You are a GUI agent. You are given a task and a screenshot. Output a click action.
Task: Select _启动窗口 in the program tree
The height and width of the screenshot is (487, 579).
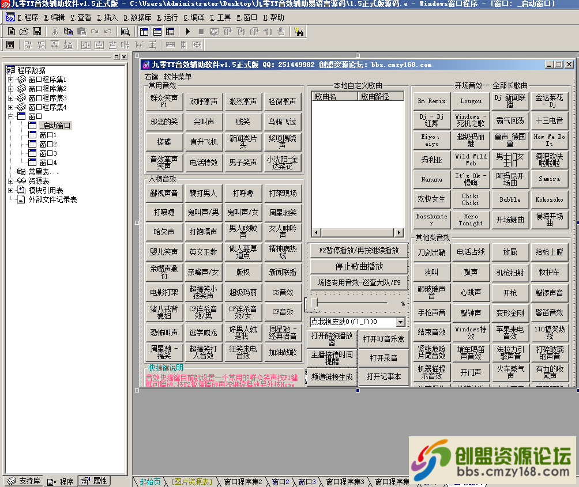(x=55, y=126)
